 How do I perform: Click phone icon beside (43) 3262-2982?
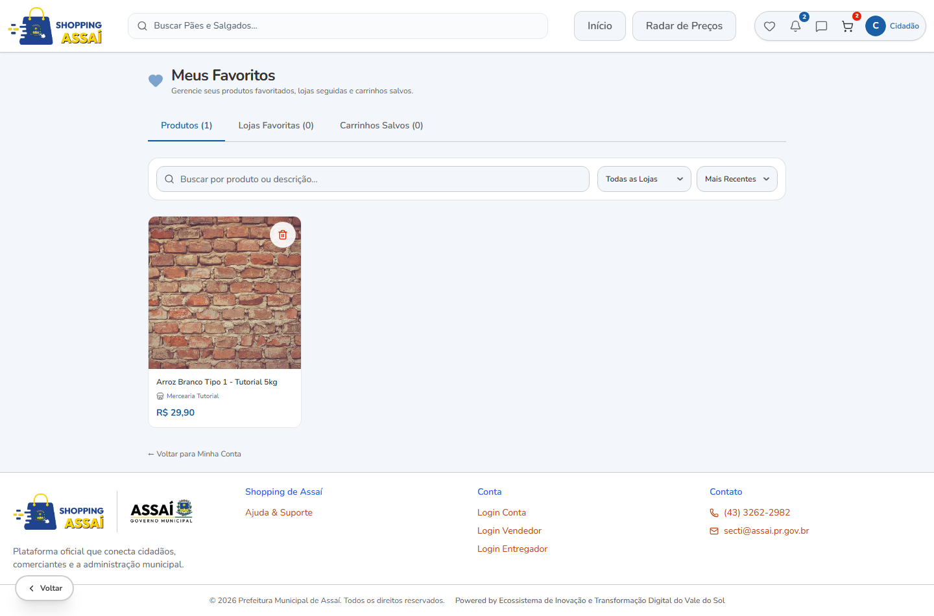(x=714, y=513)
